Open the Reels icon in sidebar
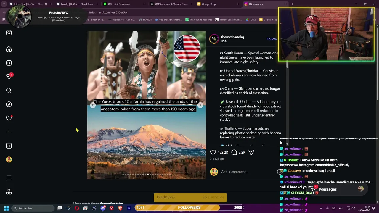The height and width of the screenshot is (213, 379). 9,63
